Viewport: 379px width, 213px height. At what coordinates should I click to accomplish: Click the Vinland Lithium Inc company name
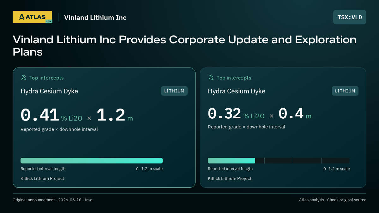click(95, 18)
